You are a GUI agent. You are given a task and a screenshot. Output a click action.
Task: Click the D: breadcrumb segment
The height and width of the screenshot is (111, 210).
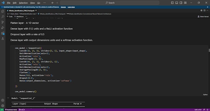[x=8, y=14]
